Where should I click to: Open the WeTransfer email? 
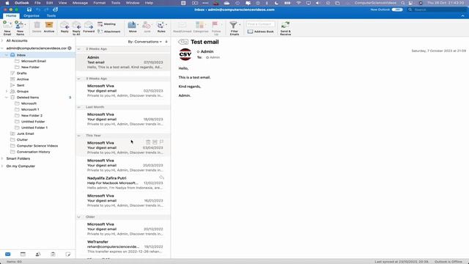point(123,246)
